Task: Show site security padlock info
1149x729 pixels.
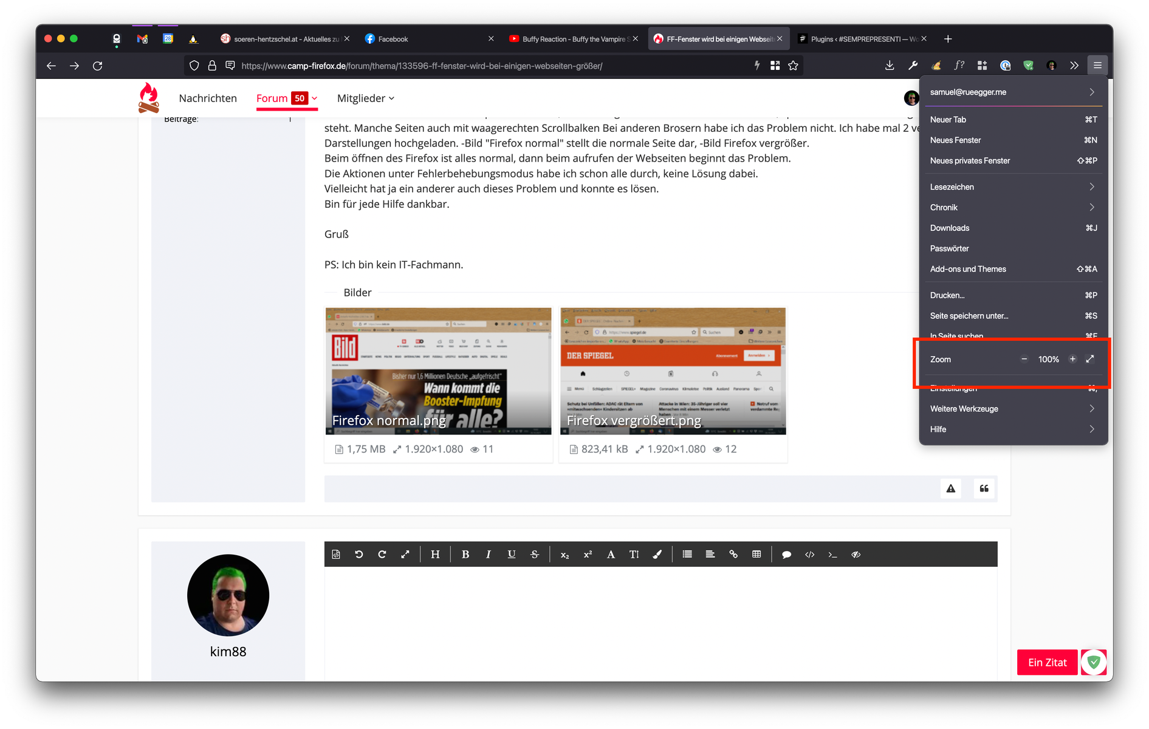Action: click(x=212, y=66)
